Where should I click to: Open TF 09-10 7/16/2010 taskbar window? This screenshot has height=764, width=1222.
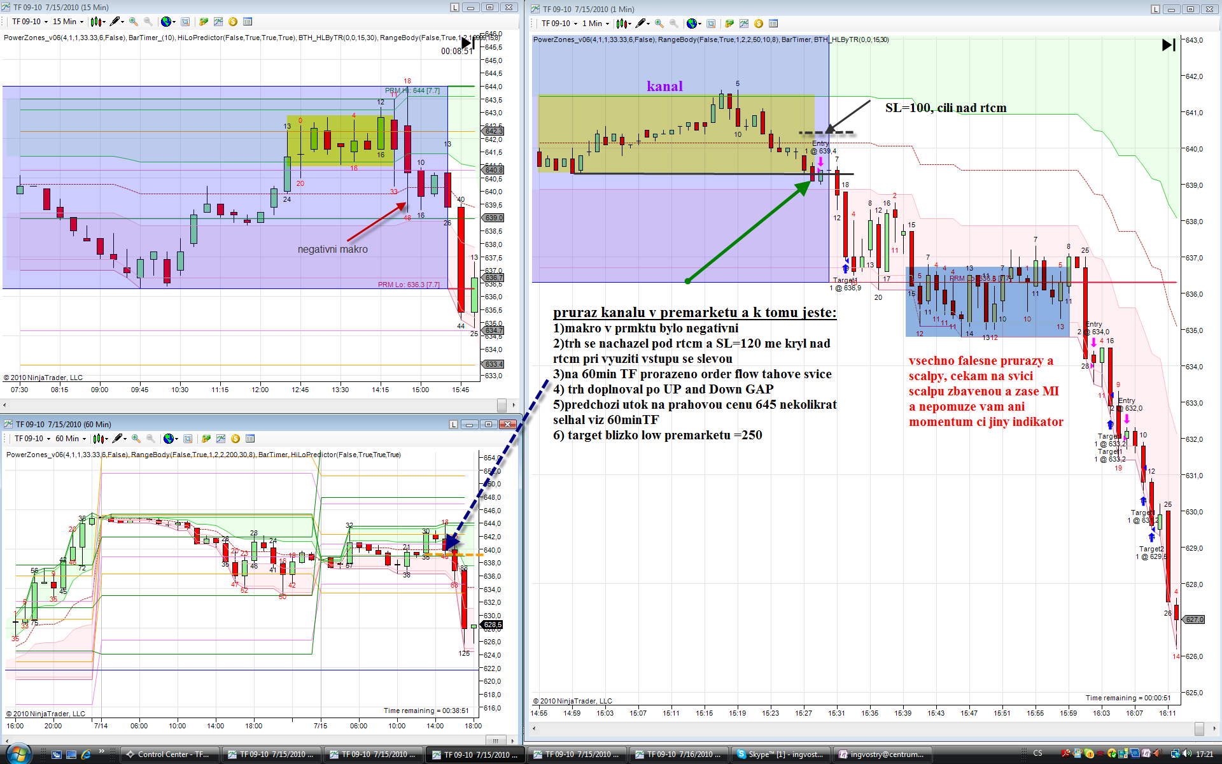point(678,754)
